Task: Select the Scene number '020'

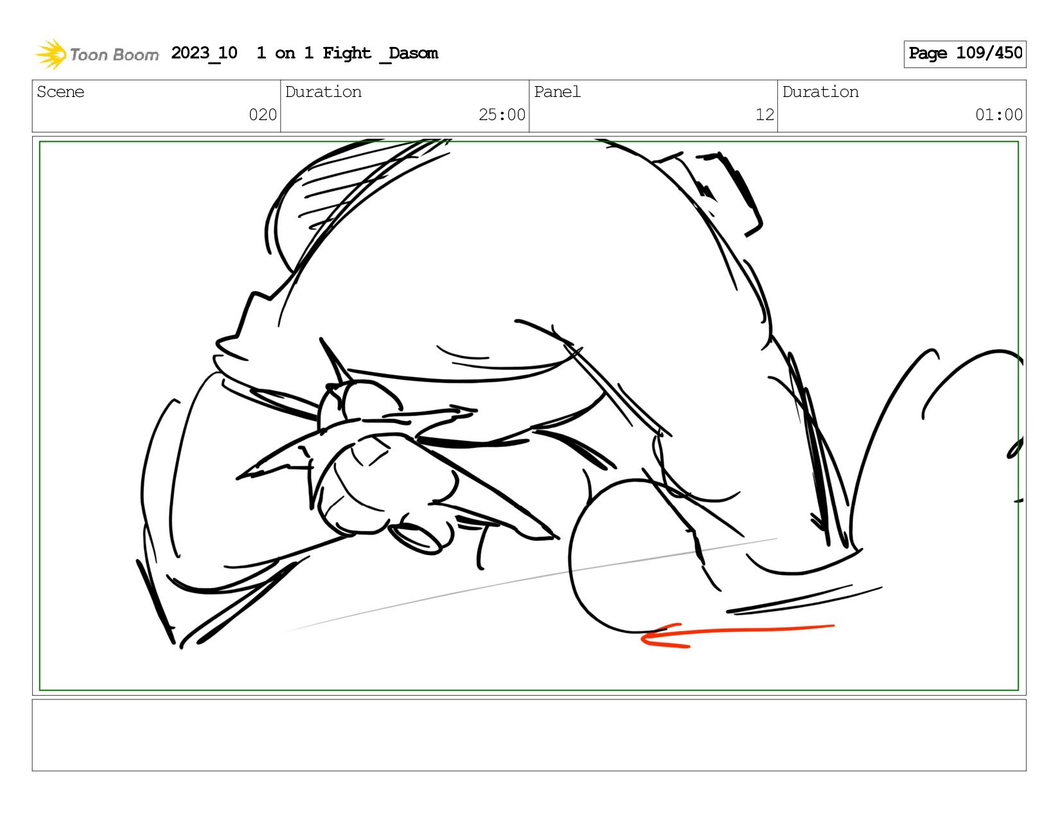Action: 263,115
